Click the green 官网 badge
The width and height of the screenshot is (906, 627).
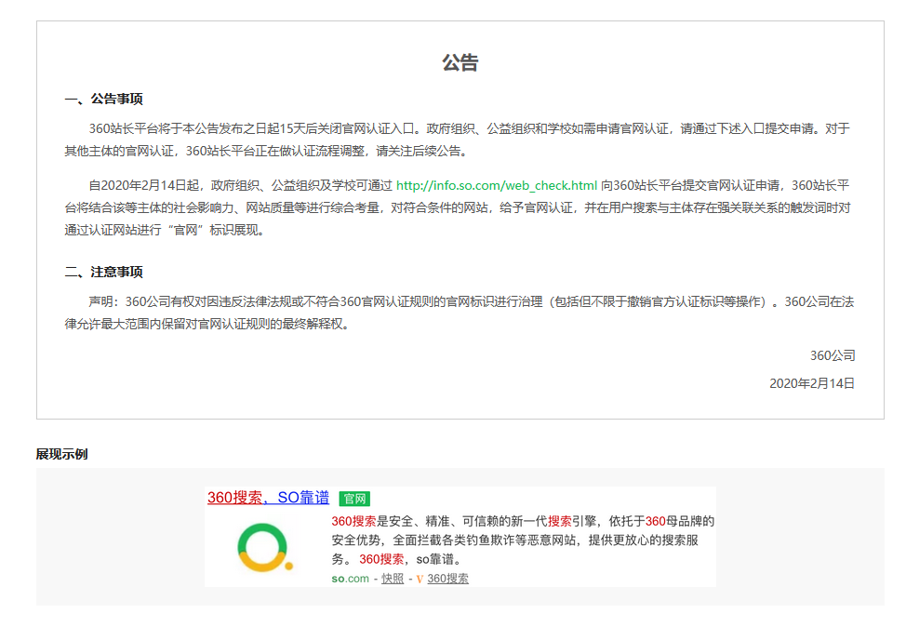pos(354,499)
